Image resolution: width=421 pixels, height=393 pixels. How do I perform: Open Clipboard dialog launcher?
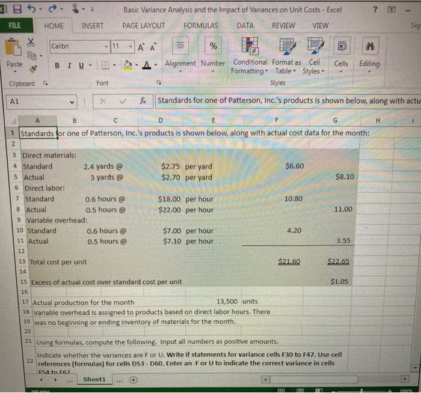pos(46,84)
